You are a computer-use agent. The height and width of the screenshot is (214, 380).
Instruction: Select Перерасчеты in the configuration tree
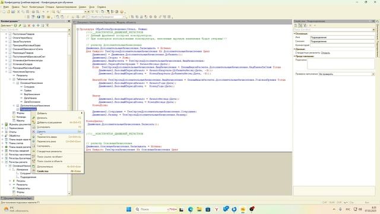click(x=24, y=188)
